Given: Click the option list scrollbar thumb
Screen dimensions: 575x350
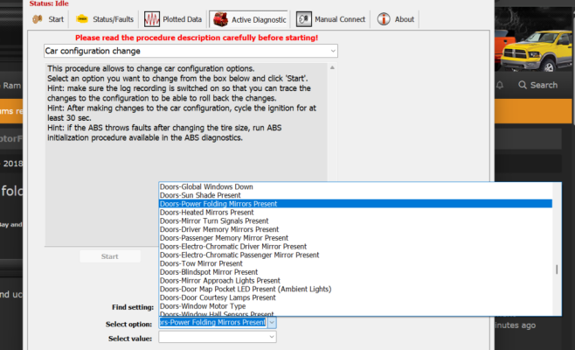Looking at the screenshot, I should 557,269.
